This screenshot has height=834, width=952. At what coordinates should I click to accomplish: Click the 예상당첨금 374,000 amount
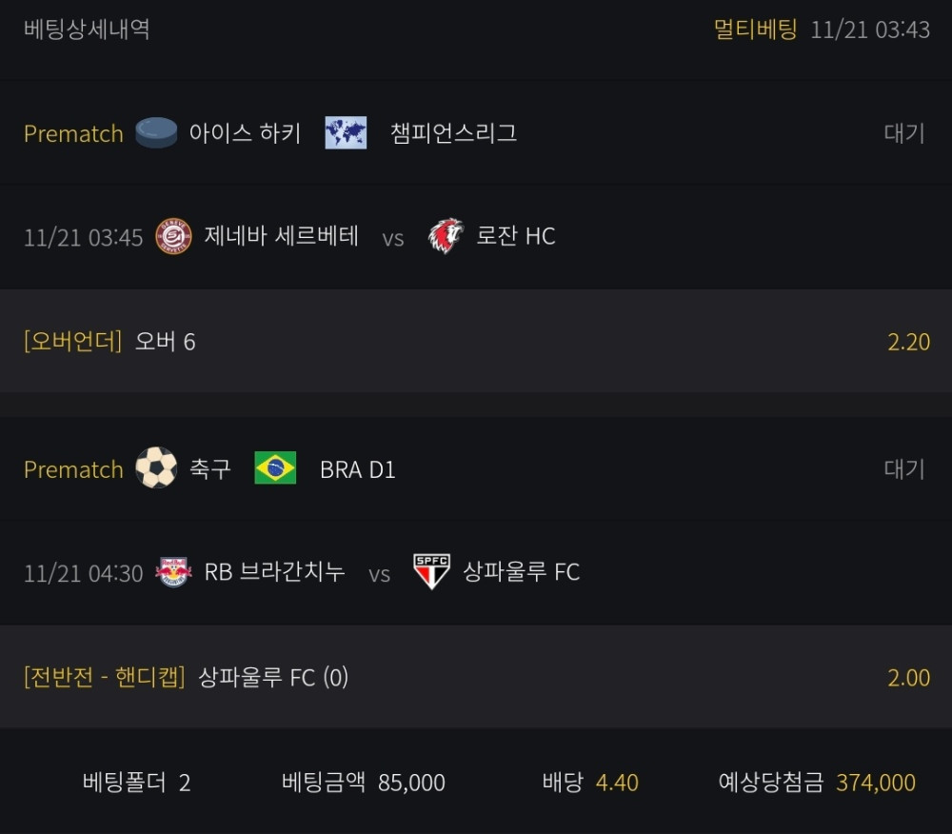point(875,783)
